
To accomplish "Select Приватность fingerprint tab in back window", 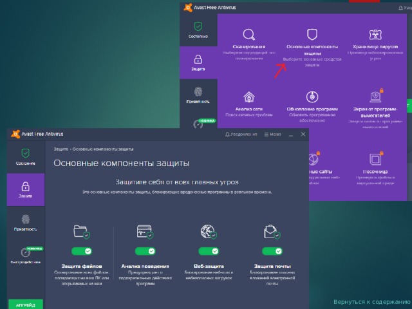I will [198, 95].
